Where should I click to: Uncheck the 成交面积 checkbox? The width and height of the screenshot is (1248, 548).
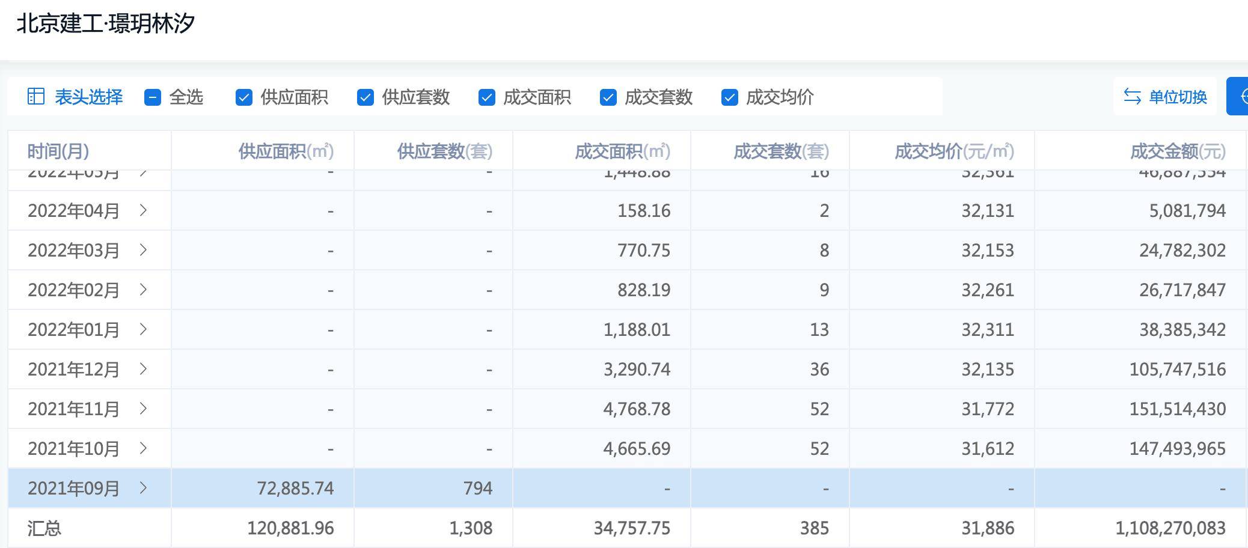tap(487, 97)
